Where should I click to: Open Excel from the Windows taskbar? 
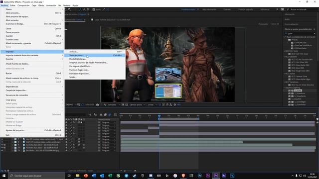click(110, 176)
